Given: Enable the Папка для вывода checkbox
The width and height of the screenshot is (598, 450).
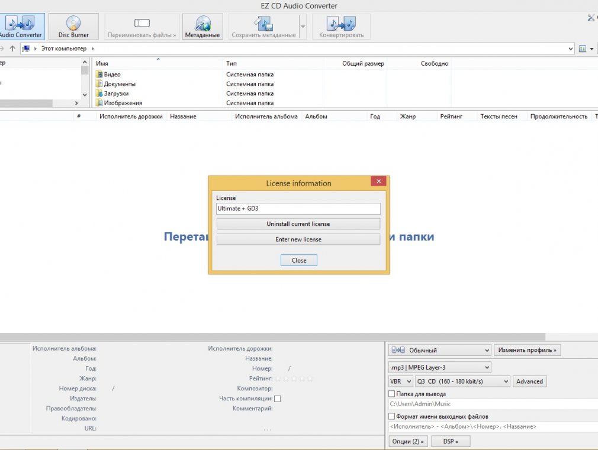Looking at the screenshot, I should pos(392,394).
